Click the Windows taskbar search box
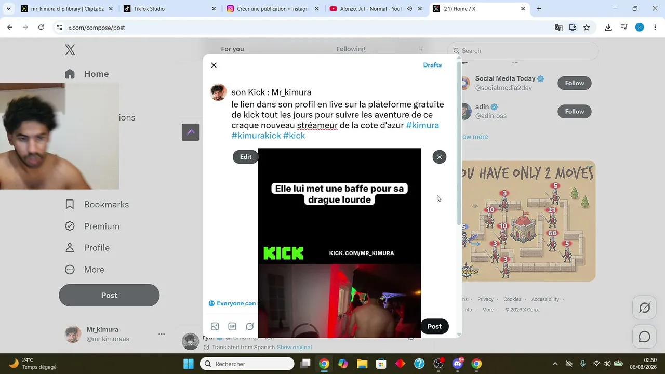The width and height of the screenshot is (665, 374). coord(247,364)
